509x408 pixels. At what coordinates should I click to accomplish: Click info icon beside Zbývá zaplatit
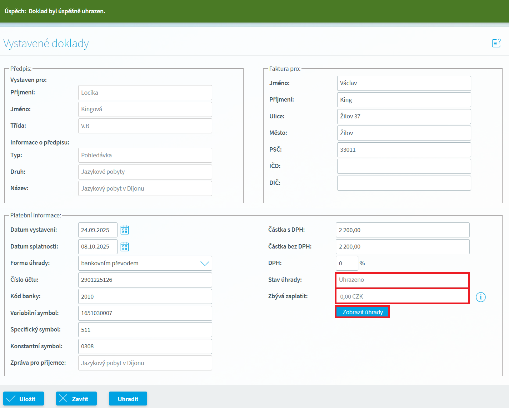[x=480, y=297]
